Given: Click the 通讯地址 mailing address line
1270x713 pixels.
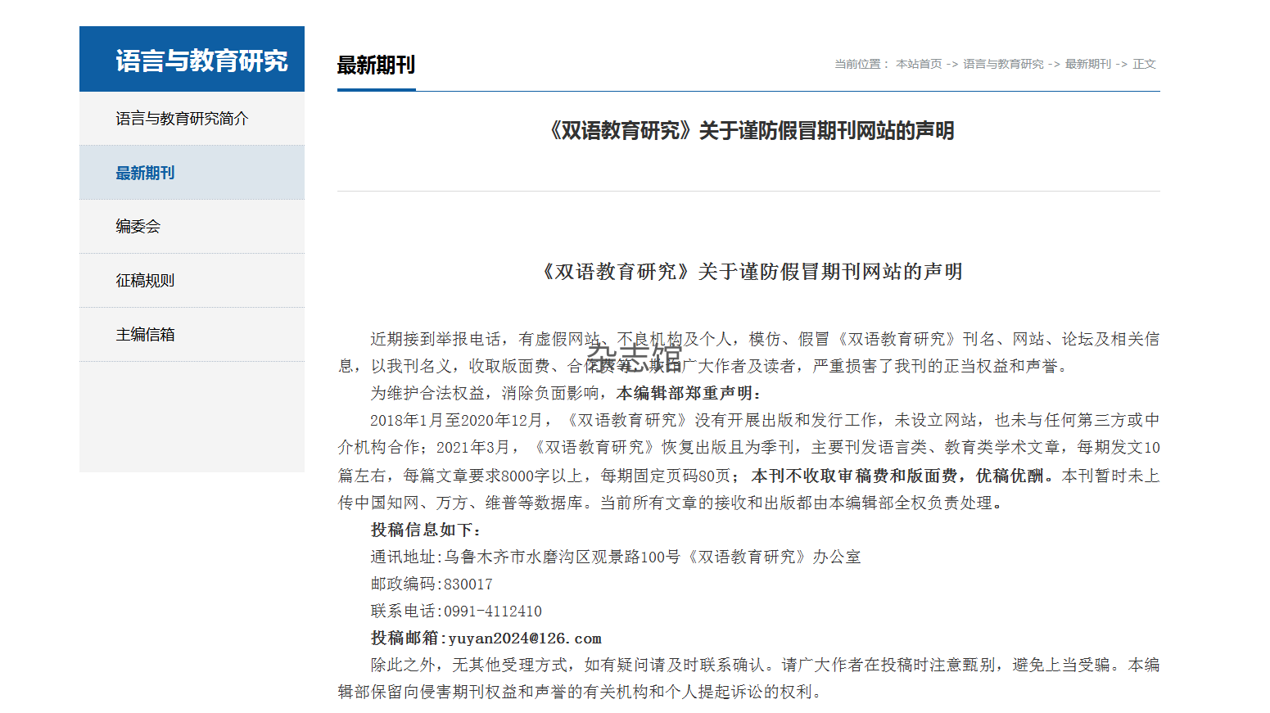Looking at the screenshot, I should 615,557.
